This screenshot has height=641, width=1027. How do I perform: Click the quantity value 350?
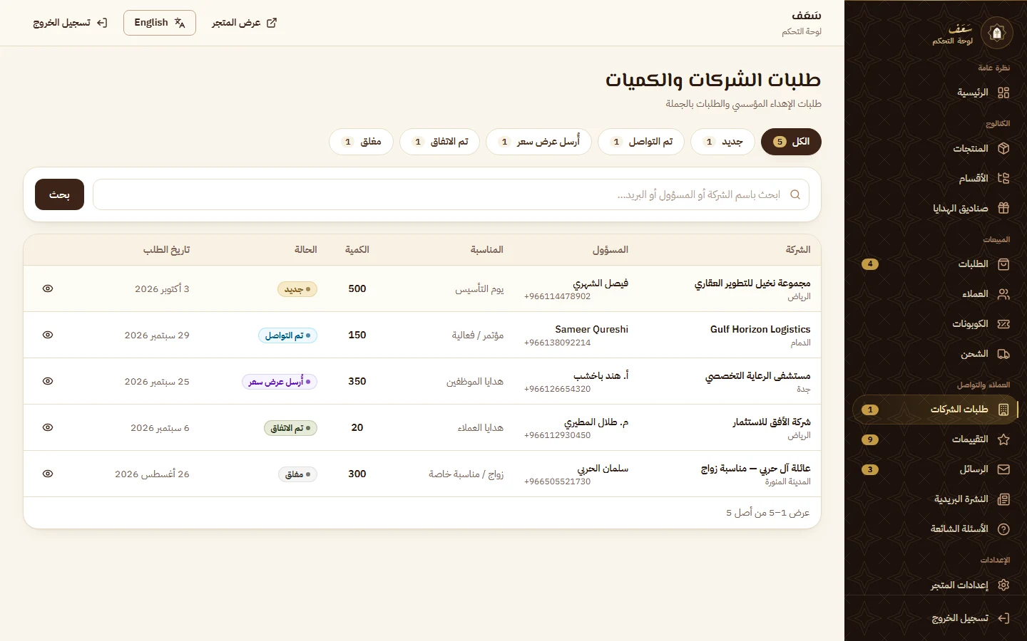click(357, 381)
